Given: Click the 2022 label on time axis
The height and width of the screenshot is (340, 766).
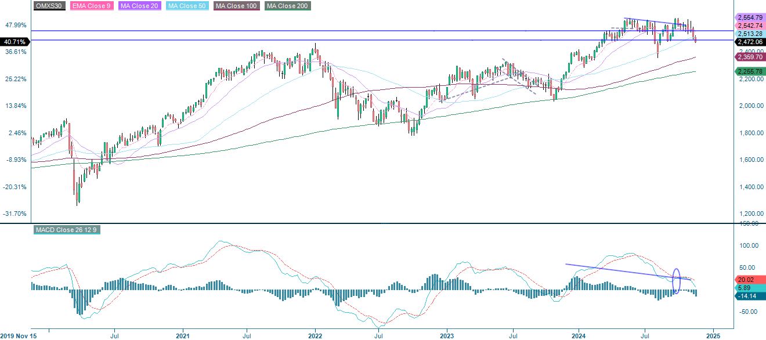Looking at the screenshot, I should pyautogui.click(x=315, y=335).
